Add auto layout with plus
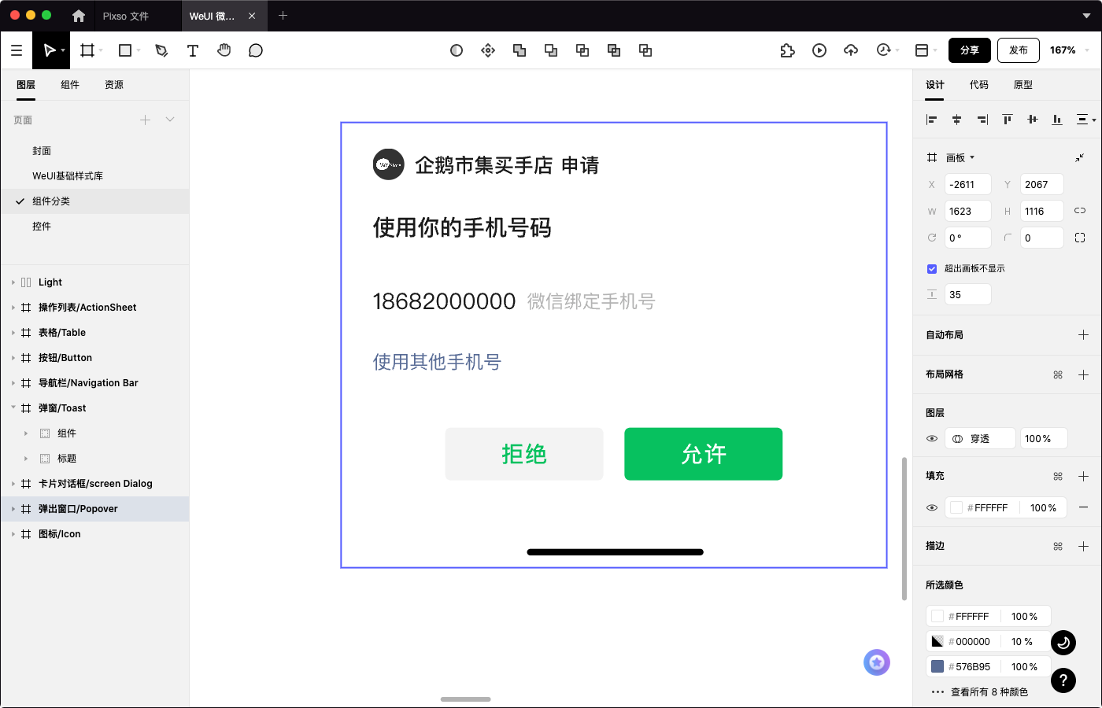Viewport: 1102px width, 708px height. tap(1083, 335)
